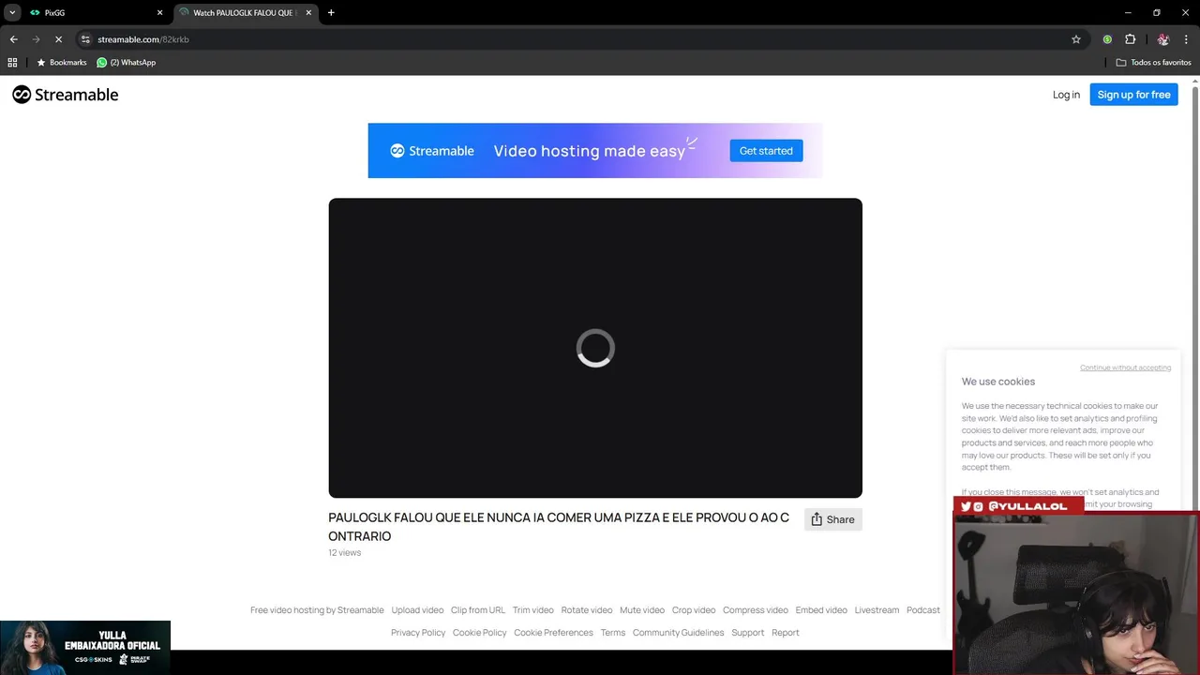Open the Embed video link

click(x=821, y=610)
